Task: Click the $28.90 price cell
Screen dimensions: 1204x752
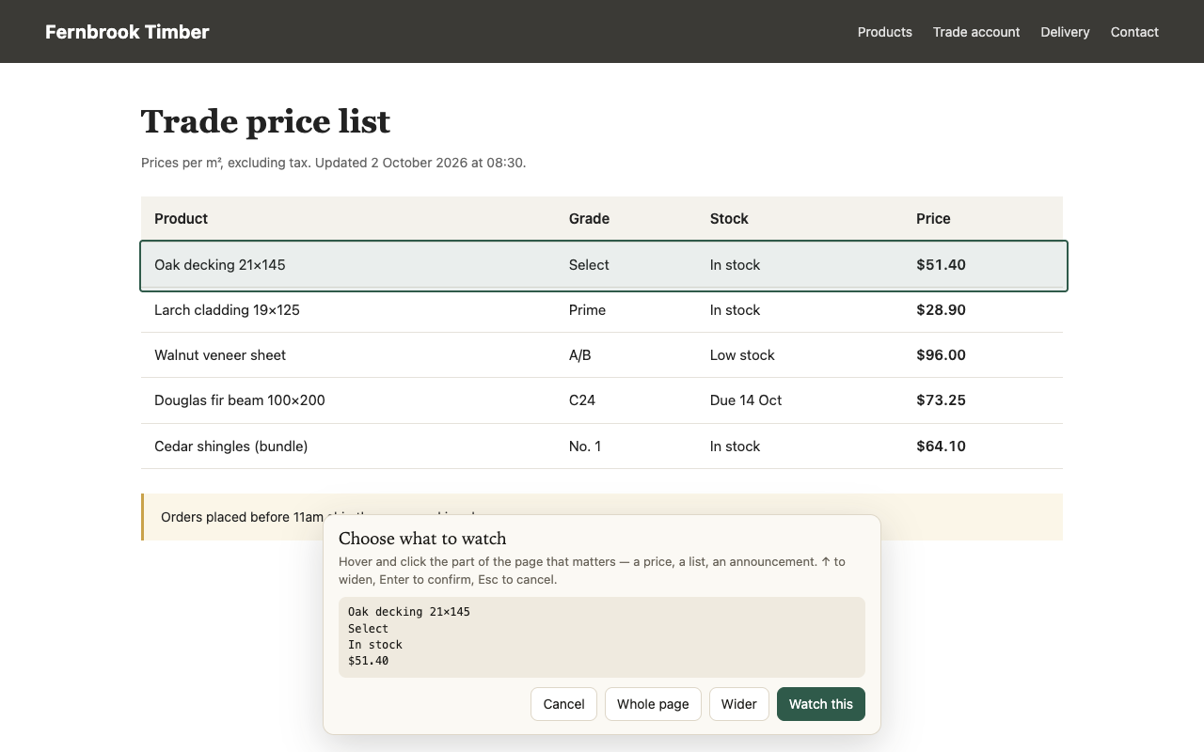Action: point(983,310)
